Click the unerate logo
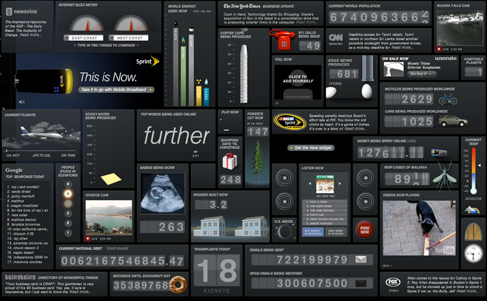This screenshot has height=301, width=487. coord(445,58)
